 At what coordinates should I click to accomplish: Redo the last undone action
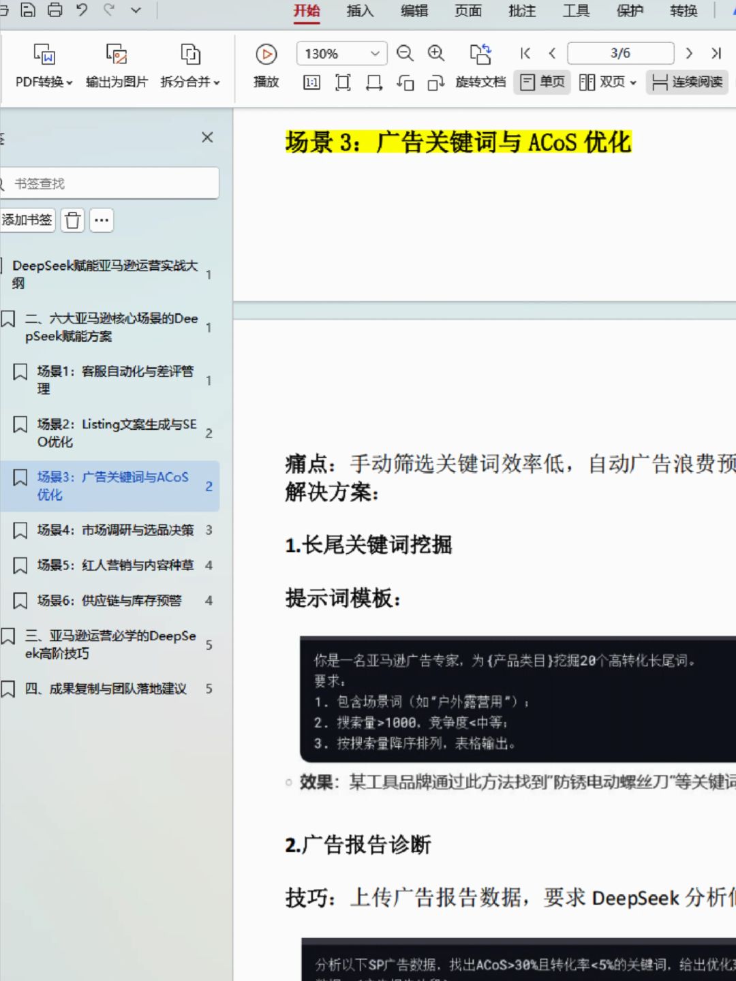pyautogui.click(x=109, y=10)
